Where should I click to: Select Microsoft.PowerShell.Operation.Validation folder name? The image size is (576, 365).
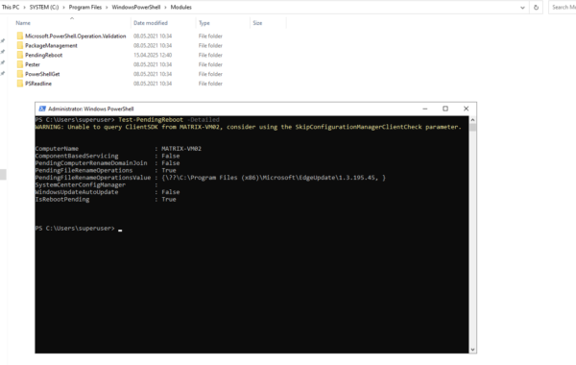(75, 36)
